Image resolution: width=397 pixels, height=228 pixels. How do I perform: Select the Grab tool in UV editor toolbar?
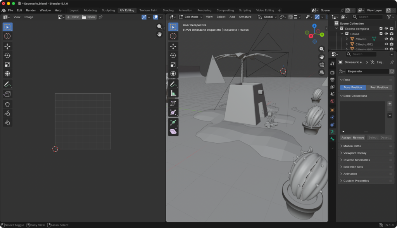(7, 104)
